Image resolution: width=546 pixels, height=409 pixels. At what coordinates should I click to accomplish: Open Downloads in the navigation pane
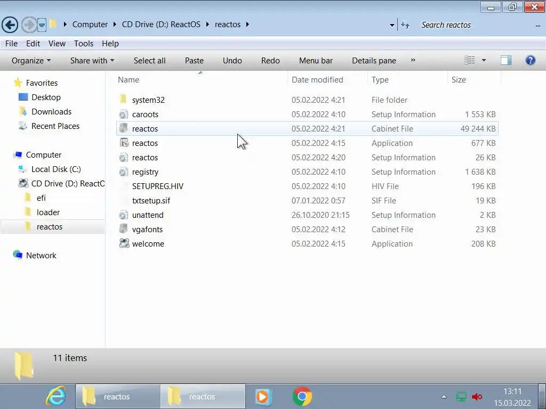[x=52, y=112]
